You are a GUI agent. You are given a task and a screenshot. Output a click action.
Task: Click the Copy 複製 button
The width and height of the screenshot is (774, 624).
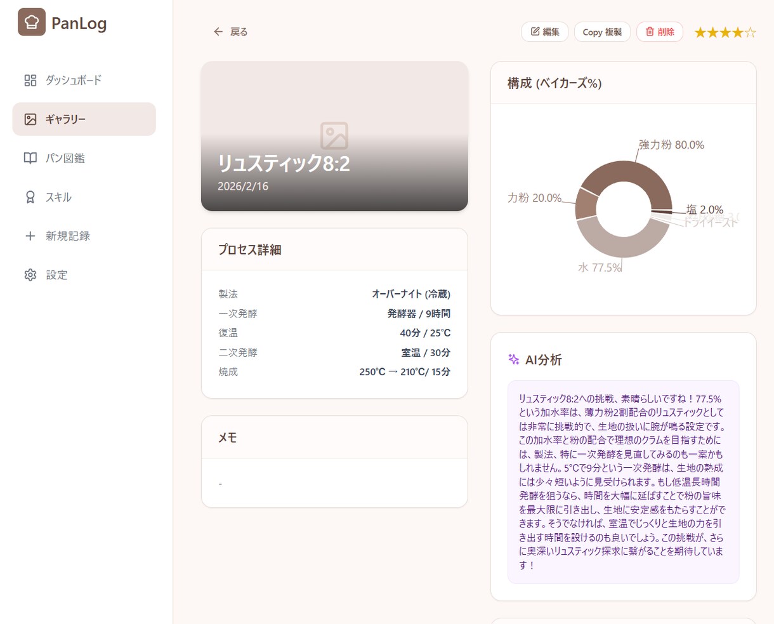pos(602,32)
